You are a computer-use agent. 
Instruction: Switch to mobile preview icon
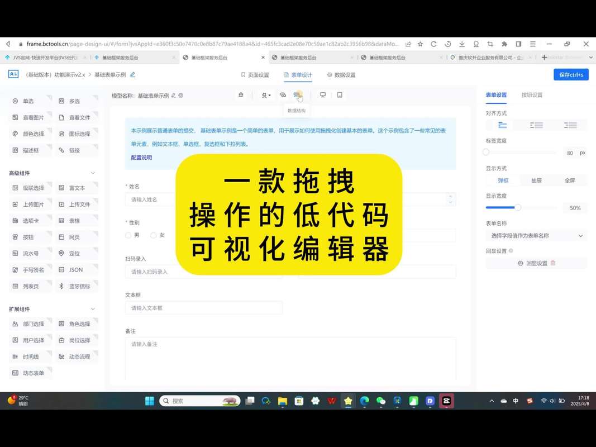coord(340,95)
